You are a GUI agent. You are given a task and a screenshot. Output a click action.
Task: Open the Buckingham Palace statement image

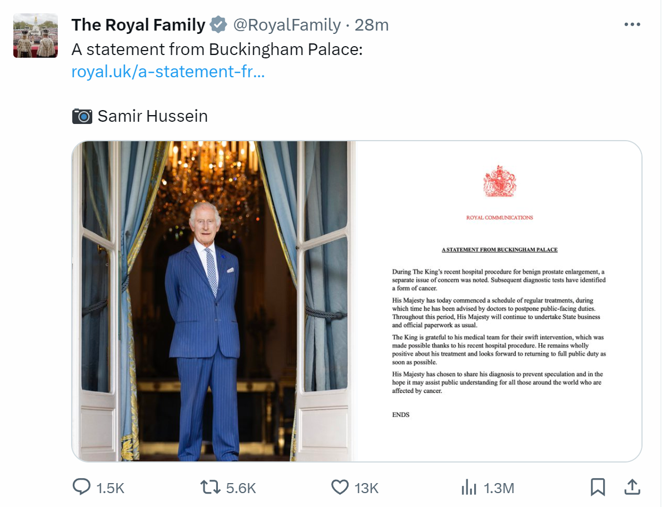click(x=499, y=301)
